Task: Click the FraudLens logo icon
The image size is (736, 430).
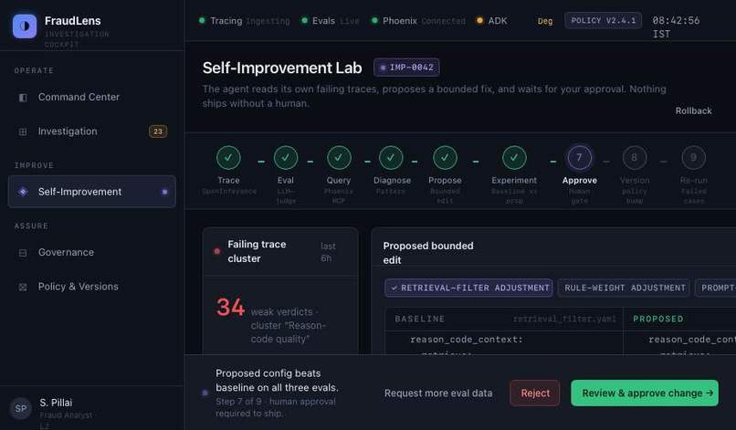Action: coord(25,26)
